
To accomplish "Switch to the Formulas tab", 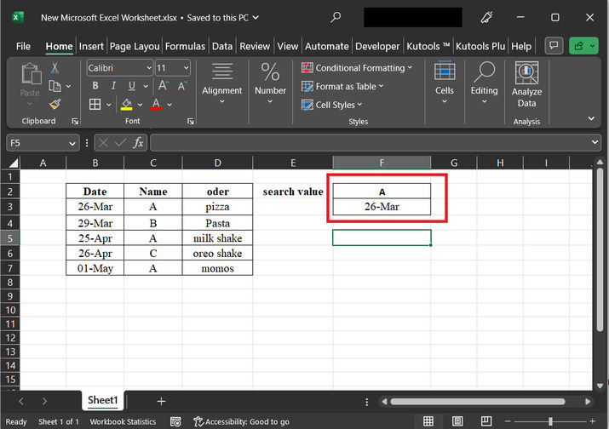I will tap(185, 46).
